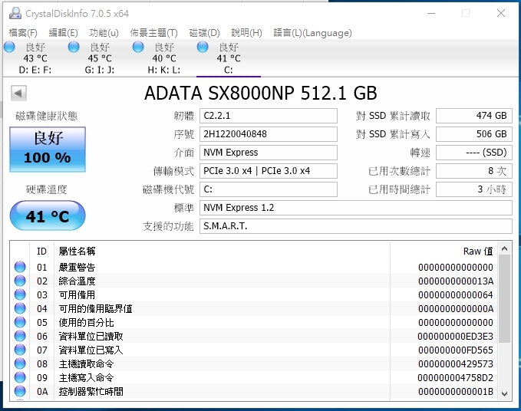Click status orb for attribute 04 可用的備用臨界值
The width and height of the screenshot is (521, 411).
click(x=20, y=308)
